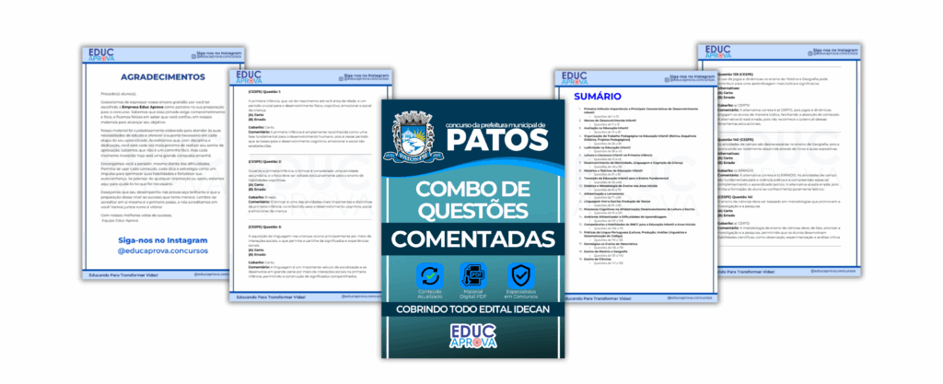Click the COBRINDO TODO EDITAL IDECAN banner

click(471, 309)
